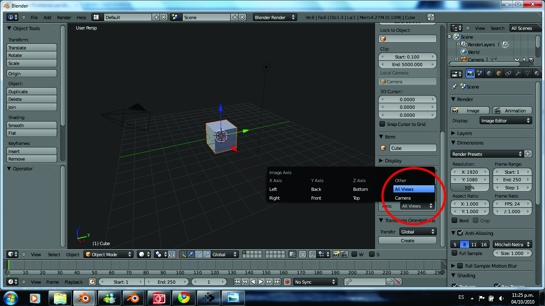Add a new screen layout with plus icon
This screenshot has width=545, height=306.
click(156, 17)
